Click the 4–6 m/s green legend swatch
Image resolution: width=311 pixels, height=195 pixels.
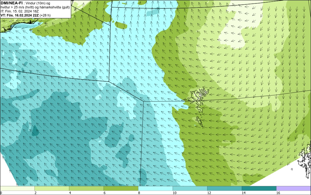pos(86,188)
